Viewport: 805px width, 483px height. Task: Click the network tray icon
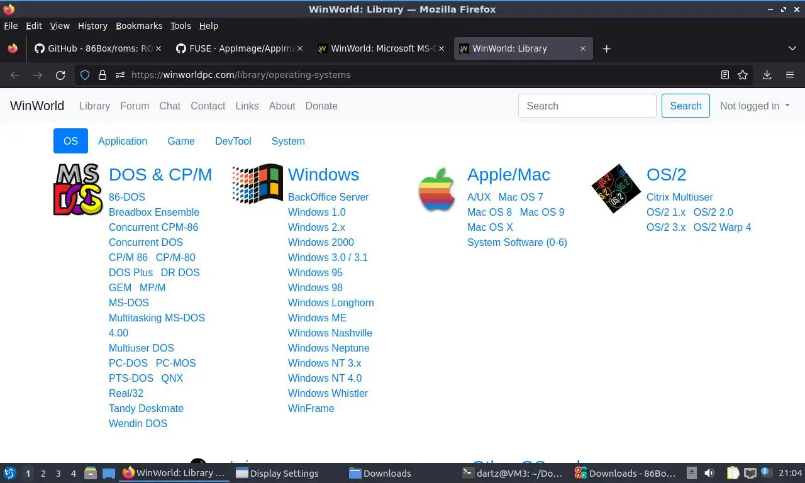pos(750,473)
